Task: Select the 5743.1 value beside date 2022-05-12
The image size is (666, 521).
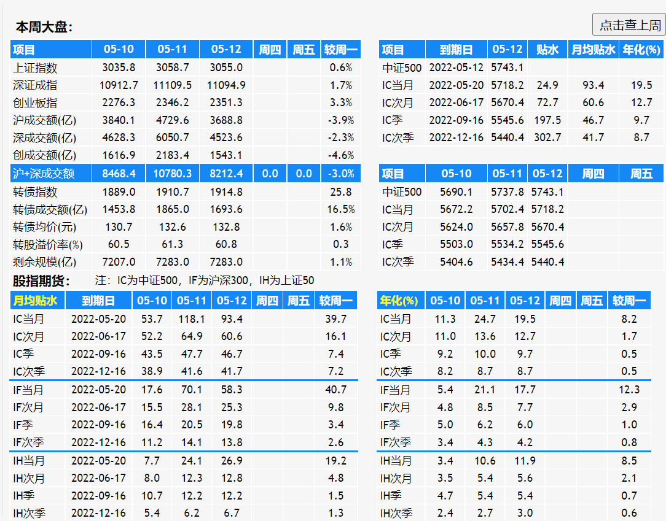Action: (x=507, y=68)
